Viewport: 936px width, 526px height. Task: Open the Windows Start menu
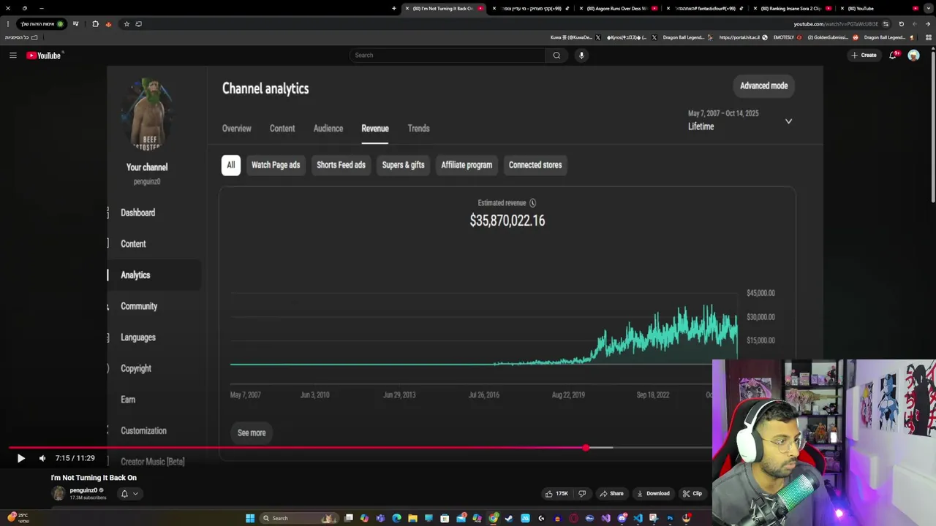tap(250, 519)
